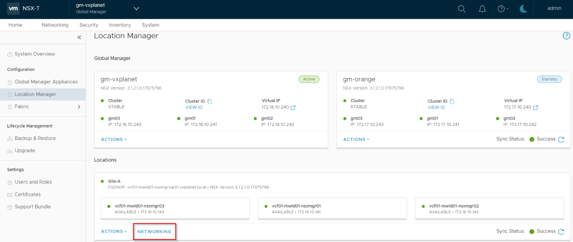Select Location Manager in sidebar

[43, 94]
